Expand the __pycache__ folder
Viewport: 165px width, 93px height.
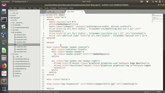tap(11, 23)
